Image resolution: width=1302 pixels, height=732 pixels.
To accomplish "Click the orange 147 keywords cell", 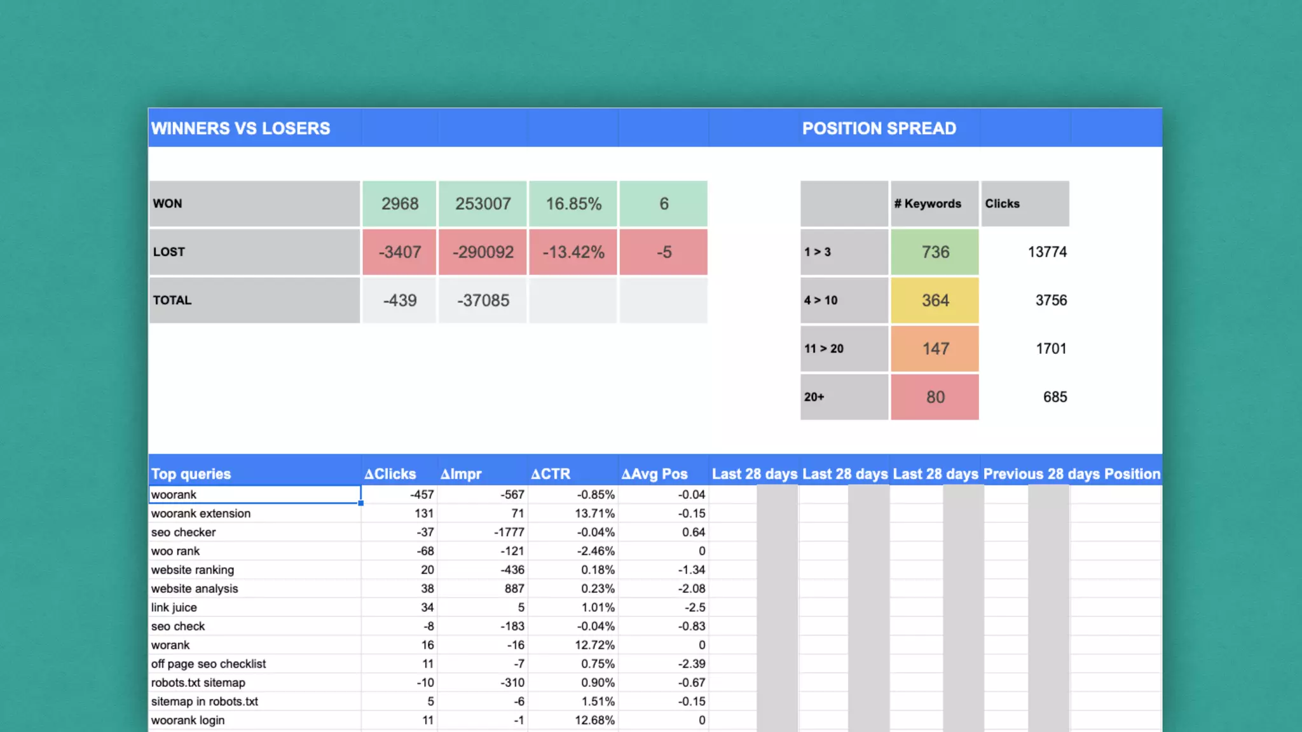I will coord(935,349).
